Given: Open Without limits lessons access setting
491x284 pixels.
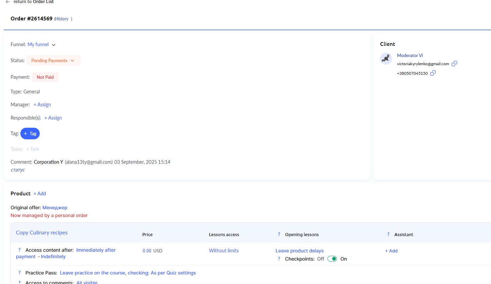Looking at the screenshot, I should [x=224, y=251].
